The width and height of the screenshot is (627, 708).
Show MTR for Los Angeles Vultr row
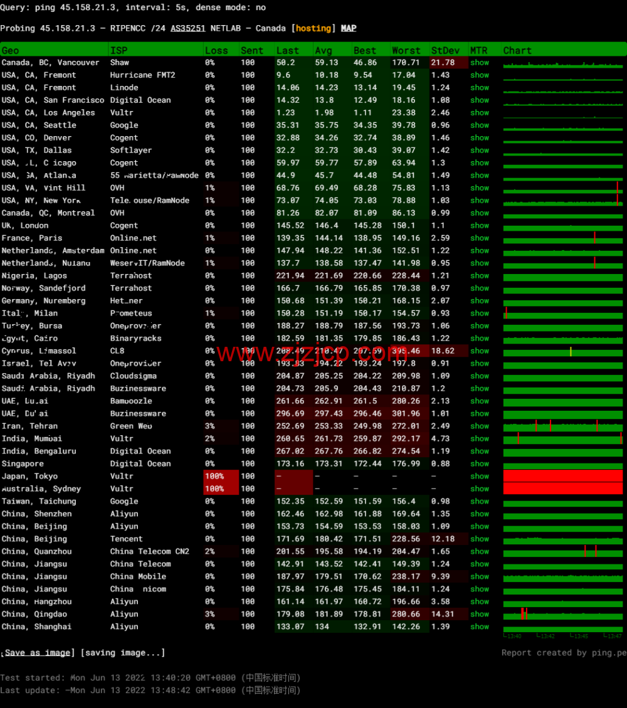pyautogui.click(x=480, y=113)
